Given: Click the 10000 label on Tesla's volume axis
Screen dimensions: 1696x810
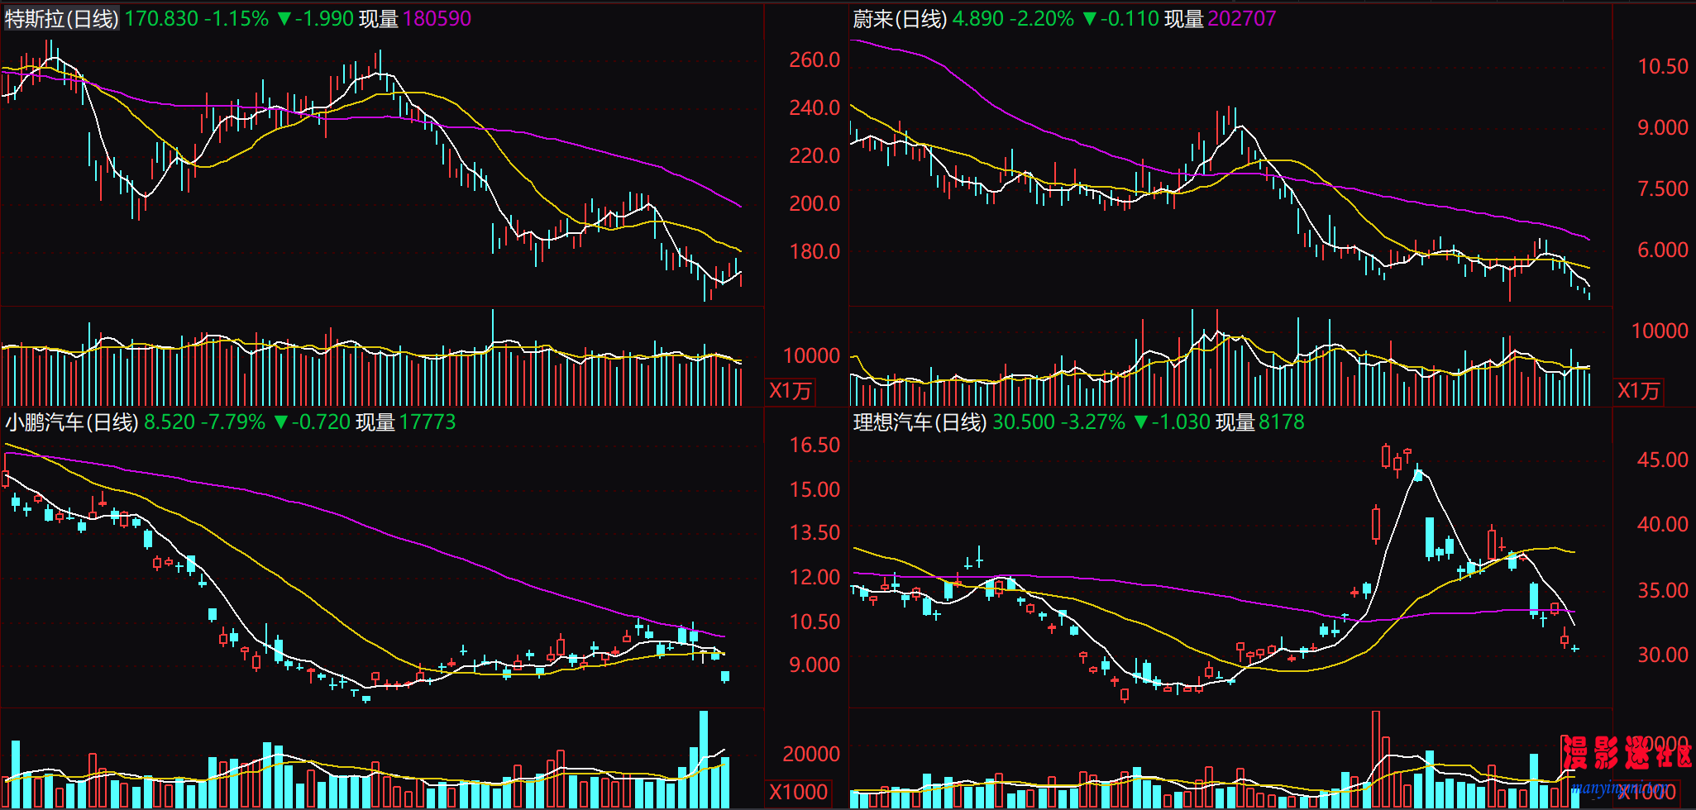Looking at the screenshot, I should (x=811, y=356).
